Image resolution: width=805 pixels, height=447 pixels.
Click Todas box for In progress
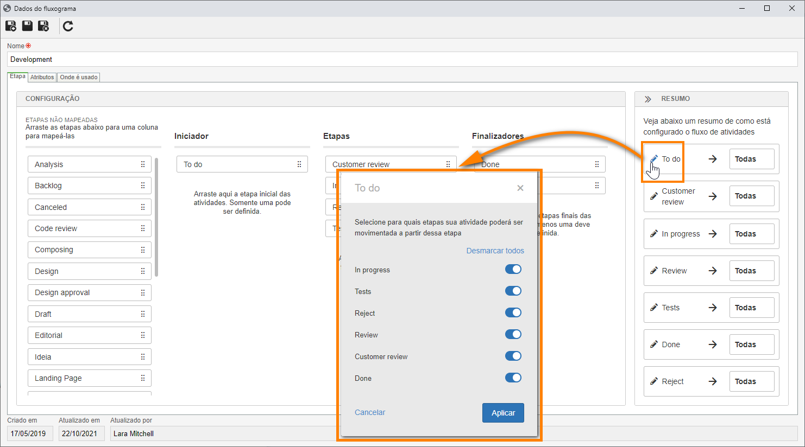click(x=752, y=234)
